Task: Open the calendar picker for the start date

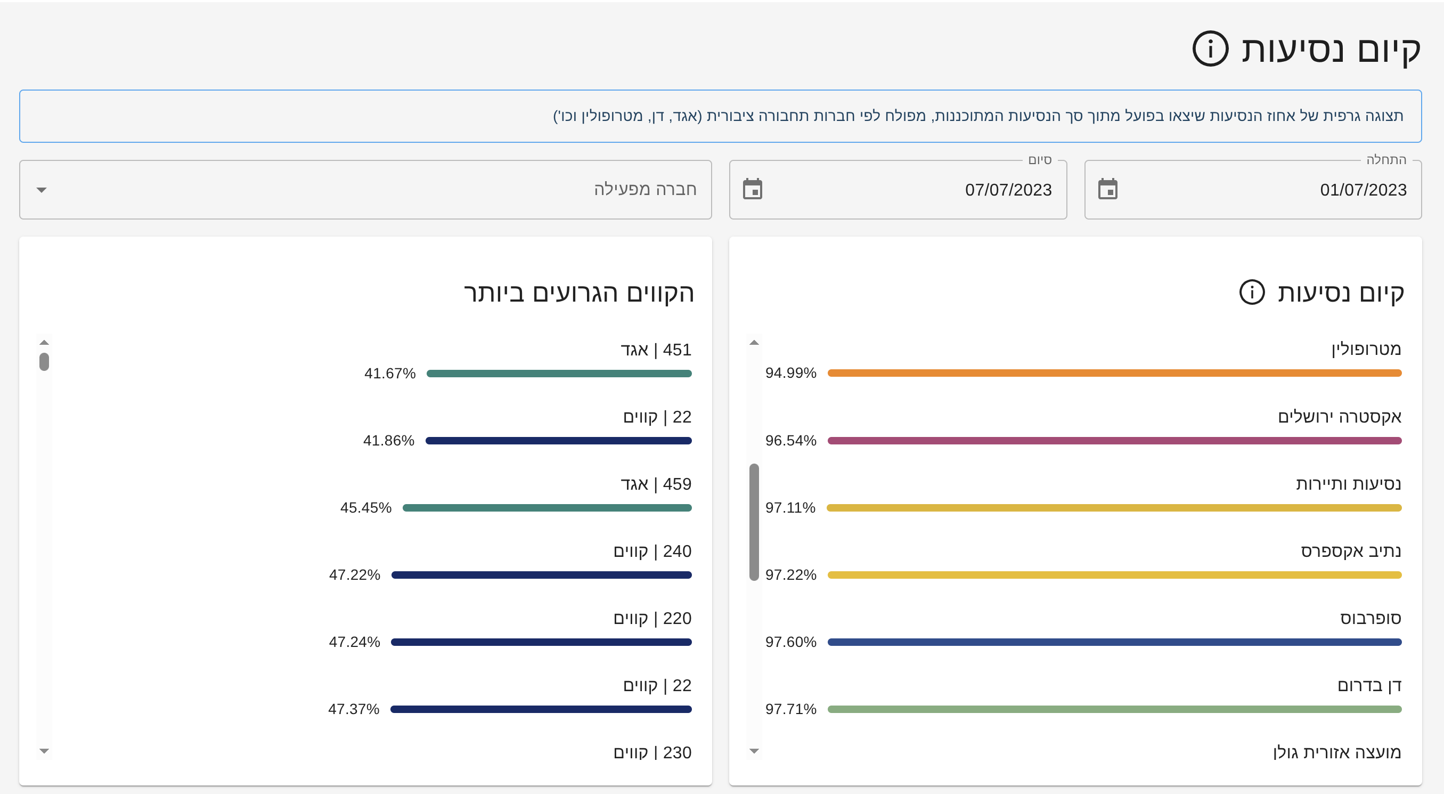Action: tap(1107, 189)
